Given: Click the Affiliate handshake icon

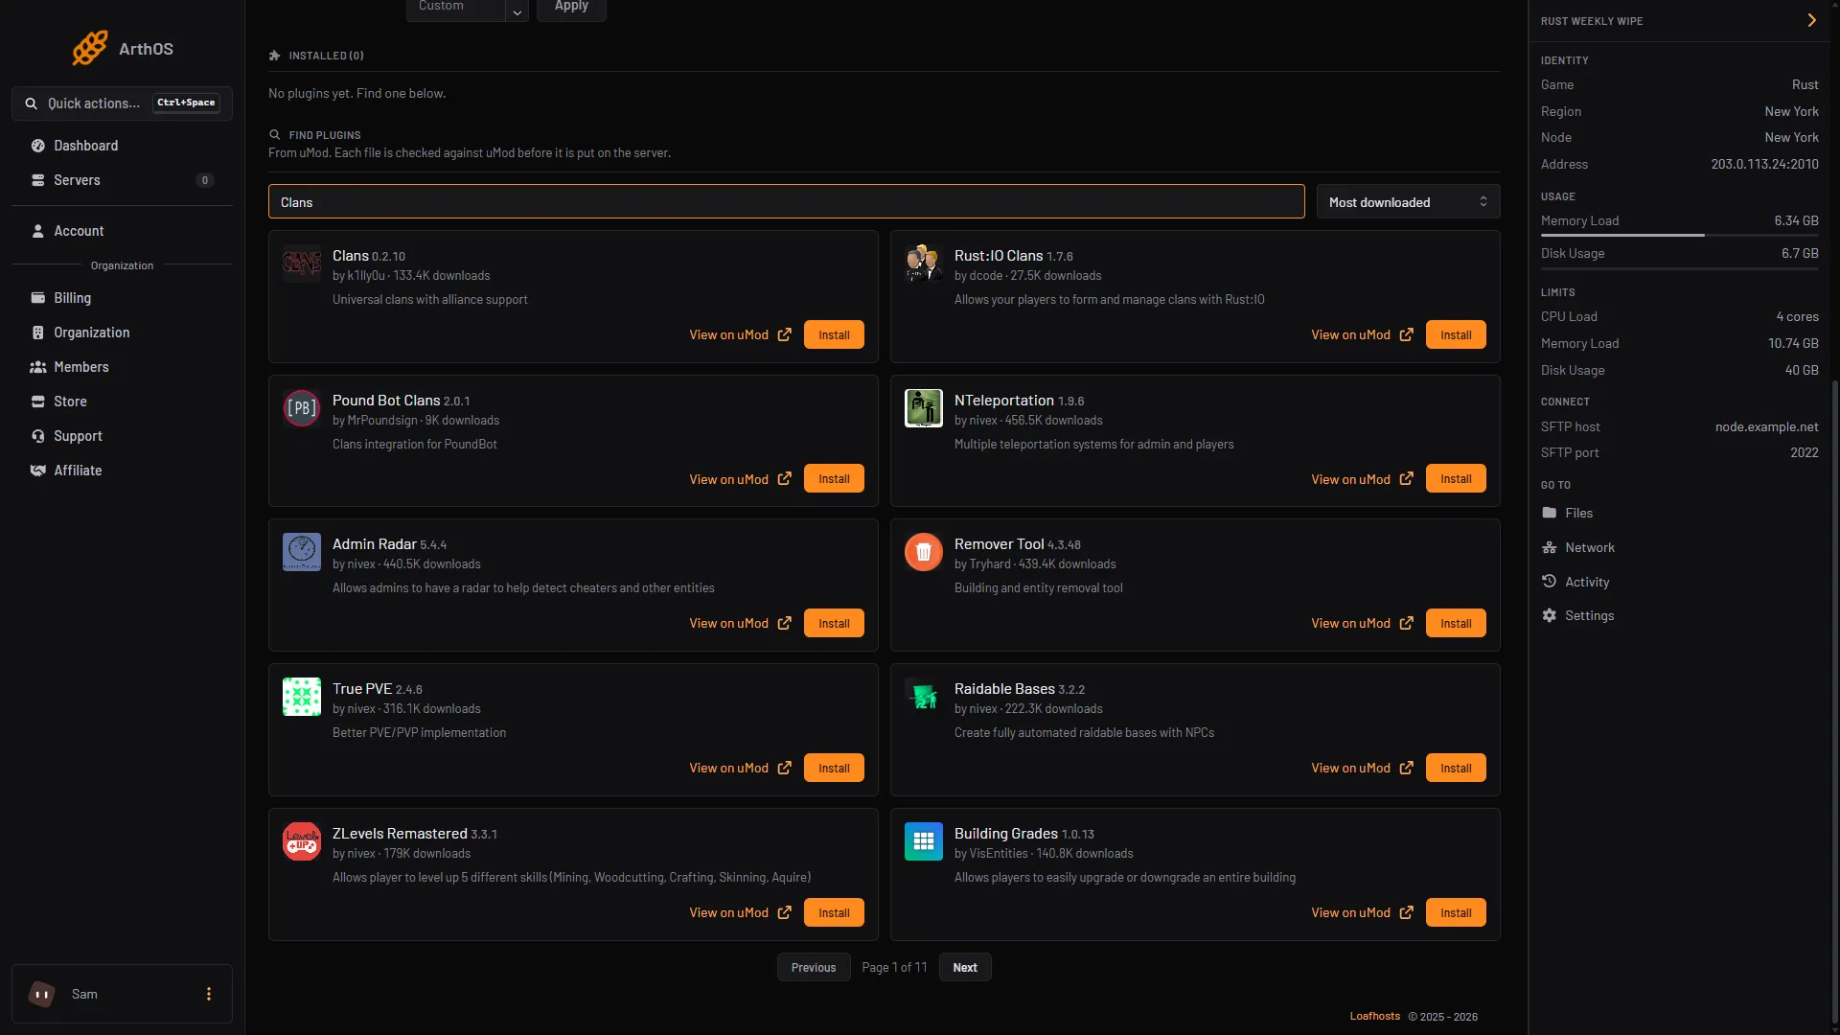Looking at the screenshot, I should (x=38, y=471).
